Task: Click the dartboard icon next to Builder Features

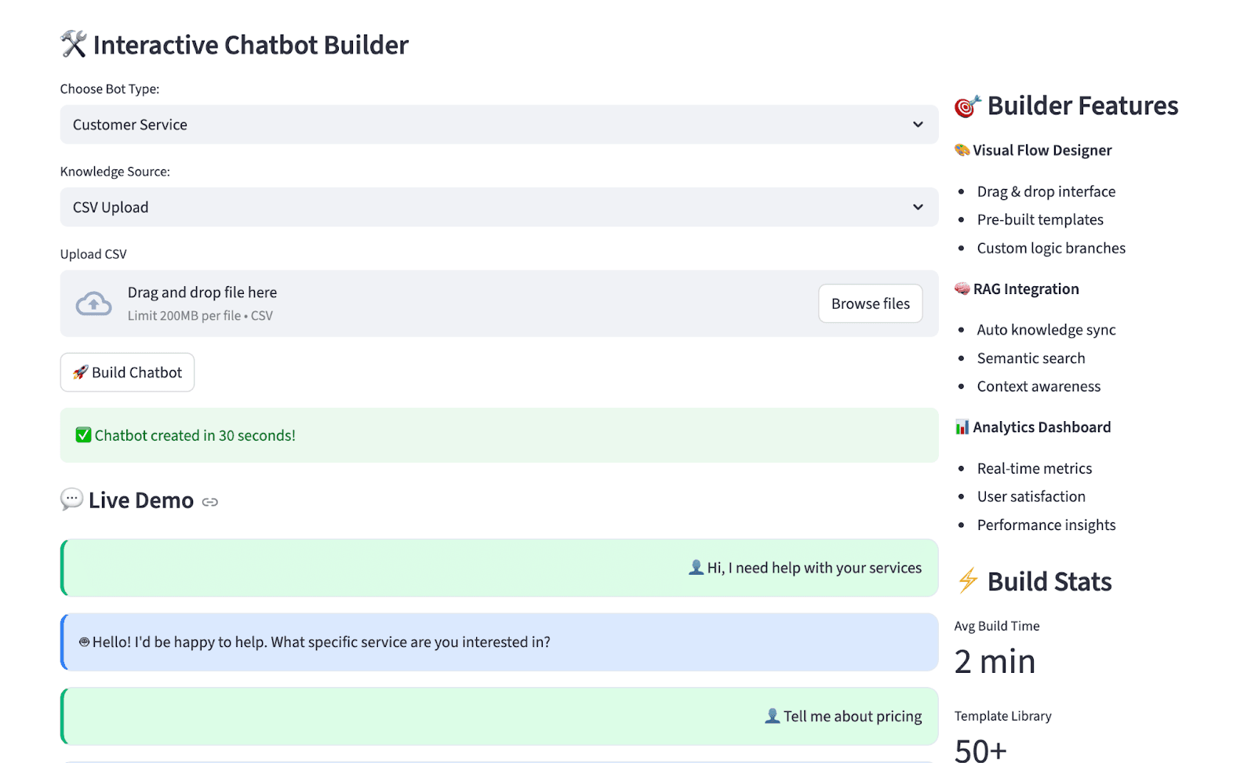Action: 966,106
